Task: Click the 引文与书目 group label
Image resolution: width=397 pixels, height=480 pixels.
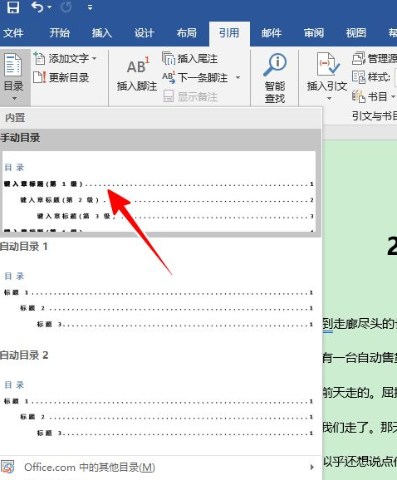Action: [x=375, y=116]
